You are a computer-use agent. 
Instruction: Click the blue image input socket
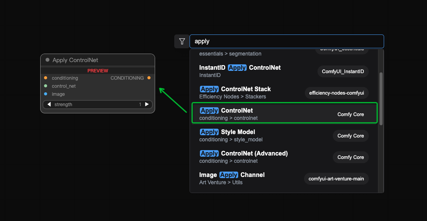tap(46, 94)
